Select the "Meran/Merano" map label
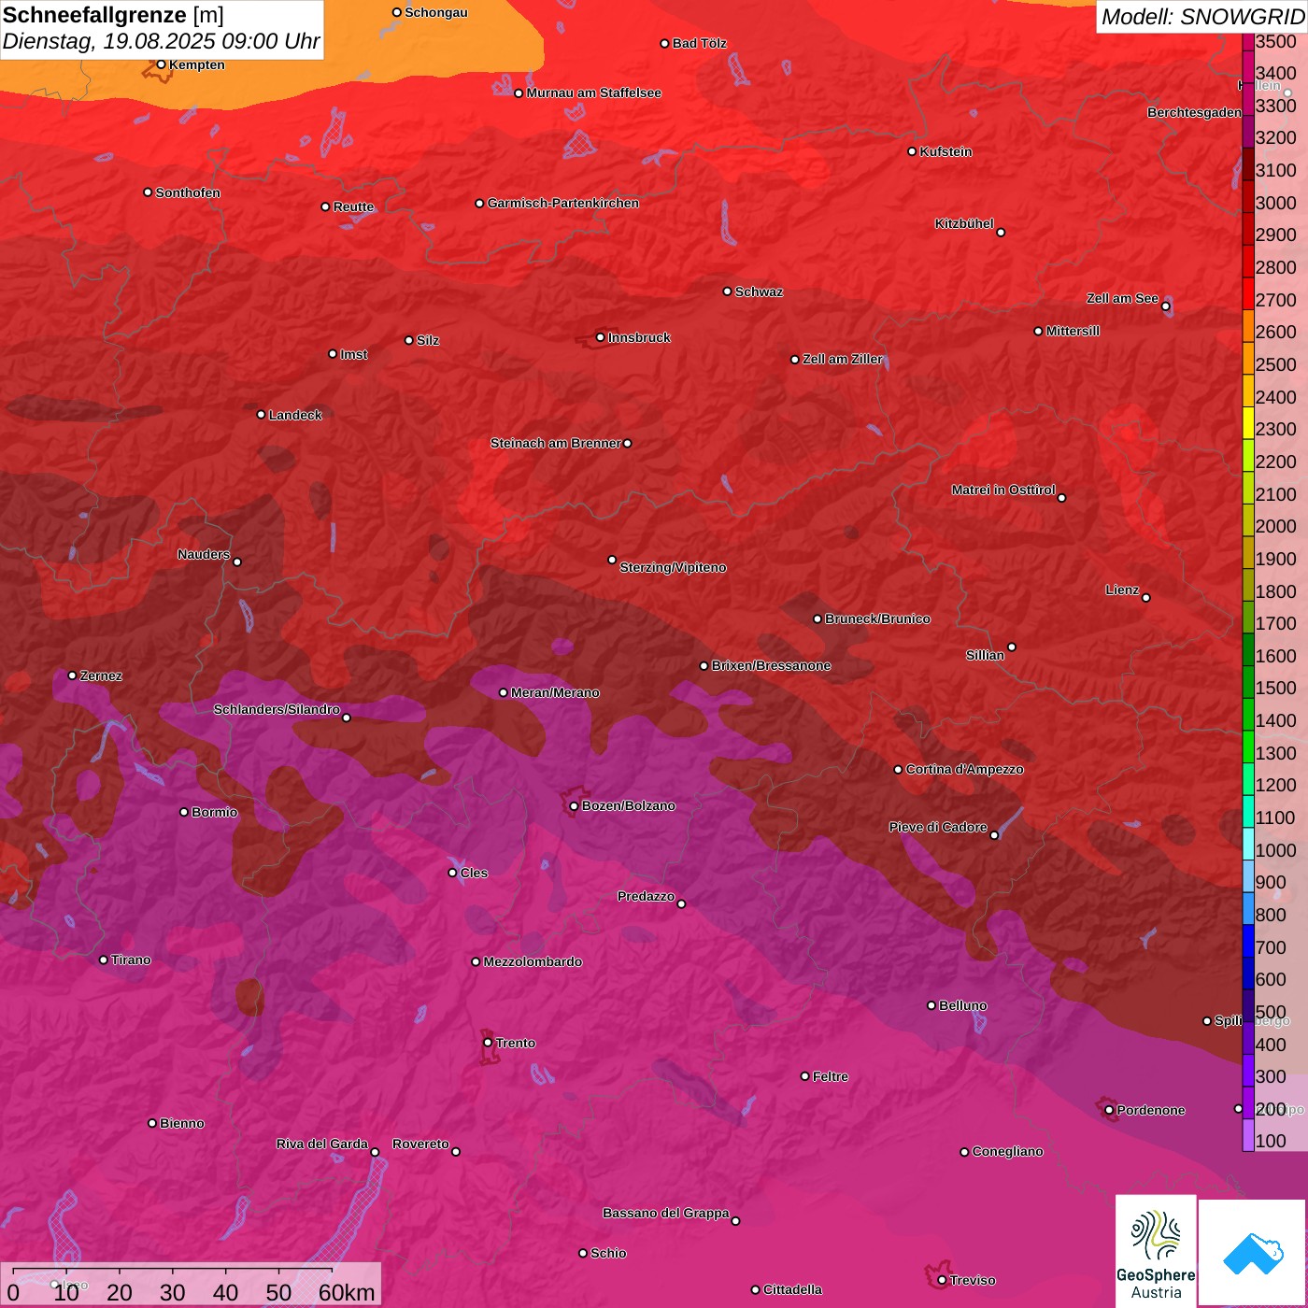1308x1308 pixels. point(555,692)
